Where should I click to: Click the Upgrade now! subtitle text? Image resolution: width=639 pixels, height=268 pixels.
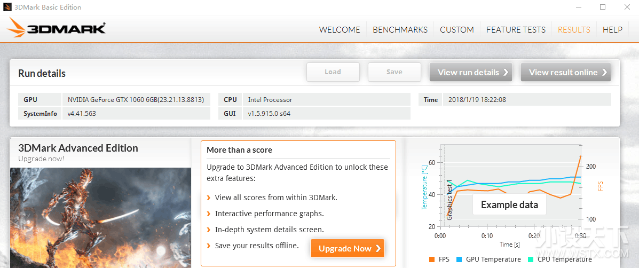click(x=41, y=159)
